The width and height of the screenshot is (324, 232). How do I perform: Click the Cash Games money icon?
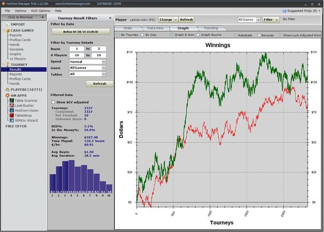click(8, 31)
